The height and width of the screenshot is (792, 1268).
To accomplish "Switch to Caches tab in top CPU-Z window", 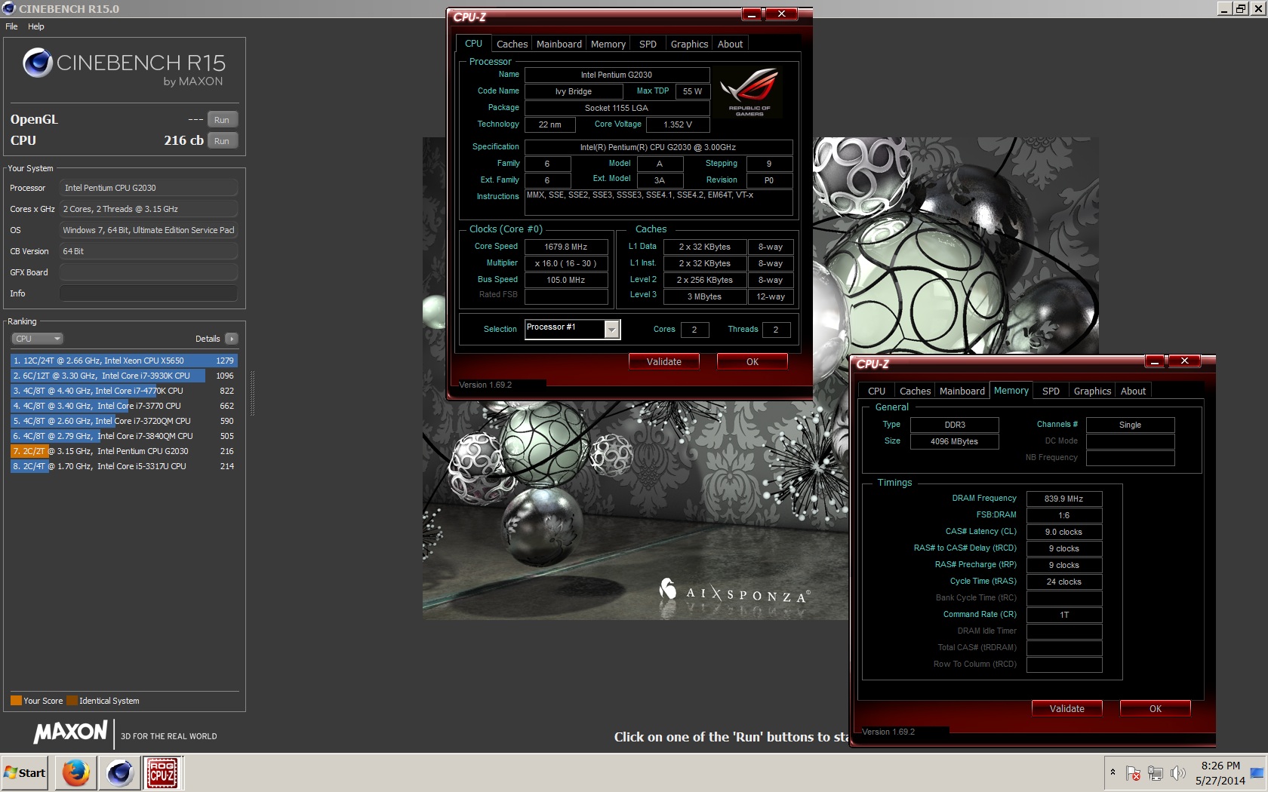I will tap(512, 45).
